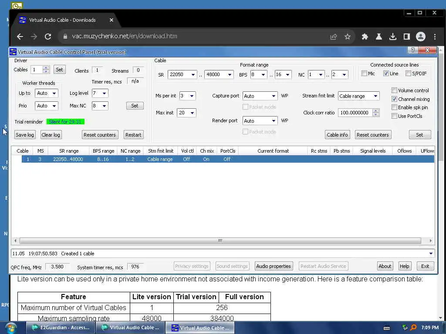Expand the log message dropdown arrow
The width and height of the screenshot is (446, 334).
(x=431, y=254)
